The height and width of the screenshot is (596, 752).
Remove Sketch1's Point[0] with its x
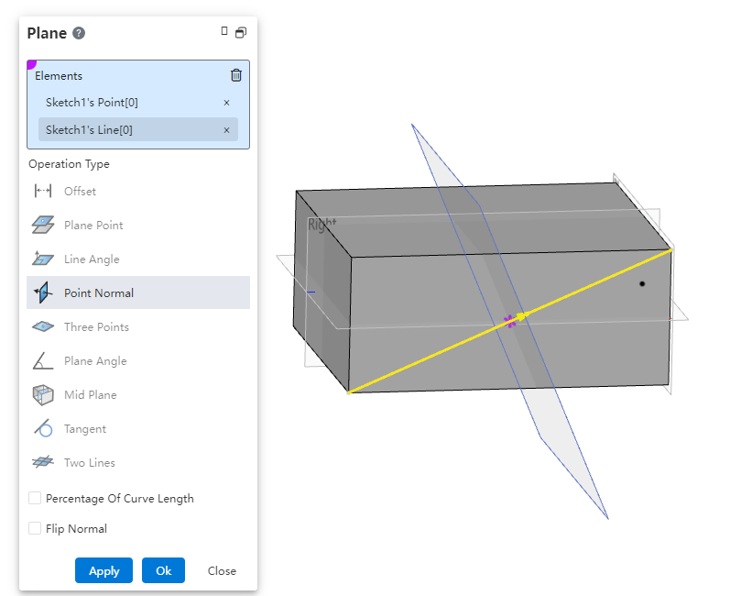pyautogui.click(x=226, y=103)
